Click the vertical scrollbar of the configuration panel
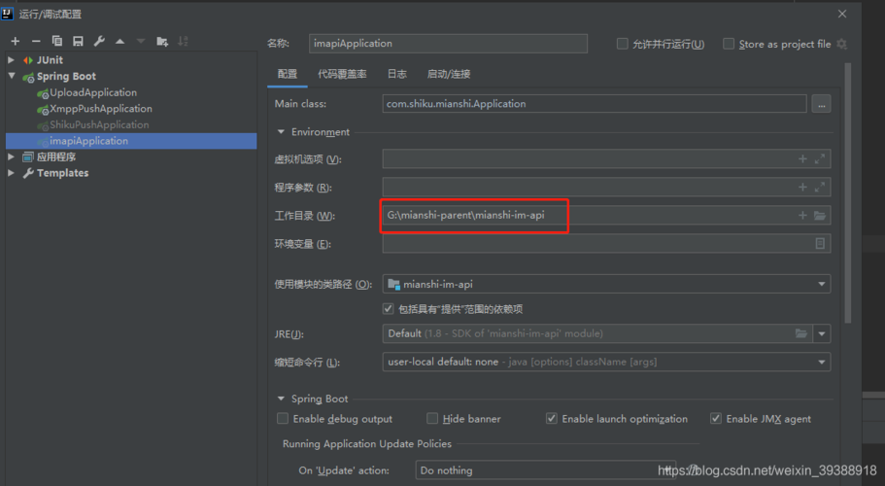 click(x=848, y=193)
